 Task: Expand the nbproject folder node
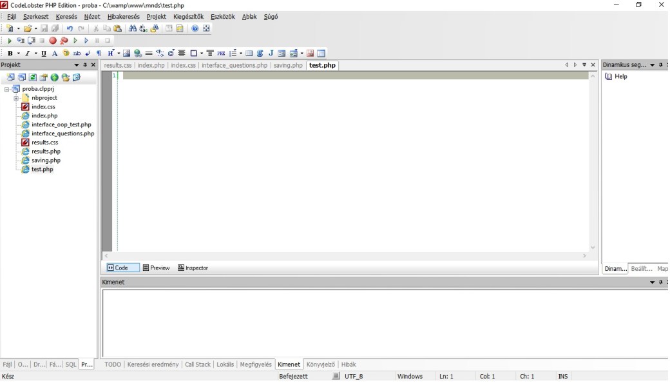[x=16, y=98]
